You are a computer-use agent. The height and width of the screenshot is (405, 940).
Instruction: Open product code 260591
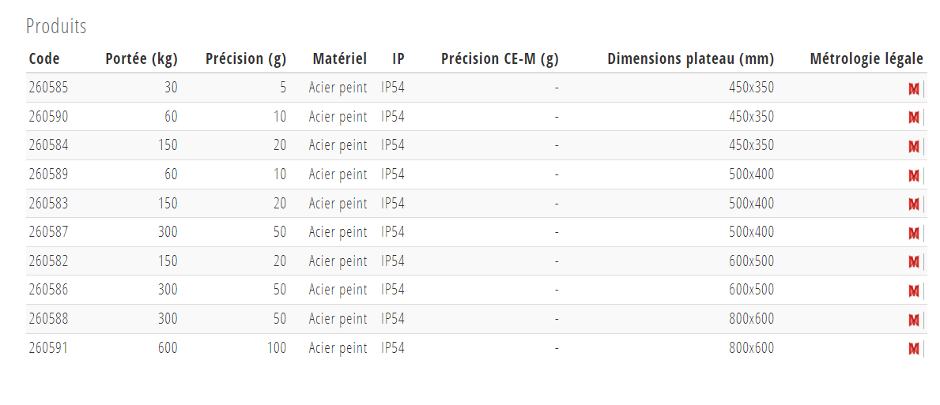point(48,347)
